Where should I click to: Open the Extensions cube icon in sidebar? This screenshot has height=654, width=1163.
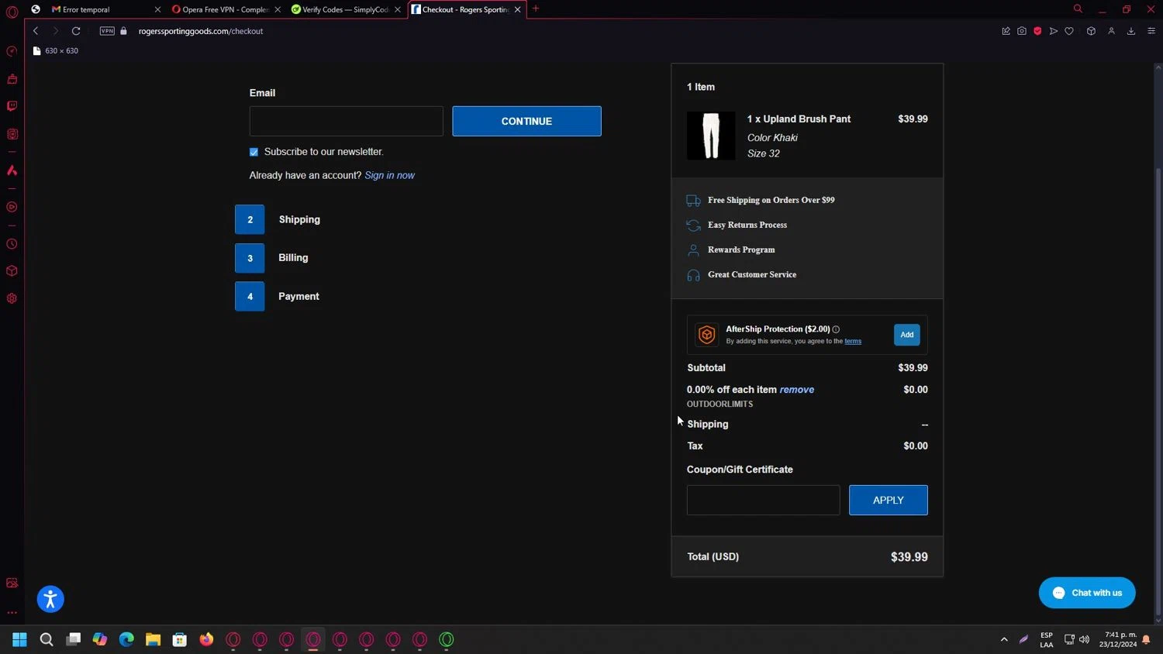point(12,271)
